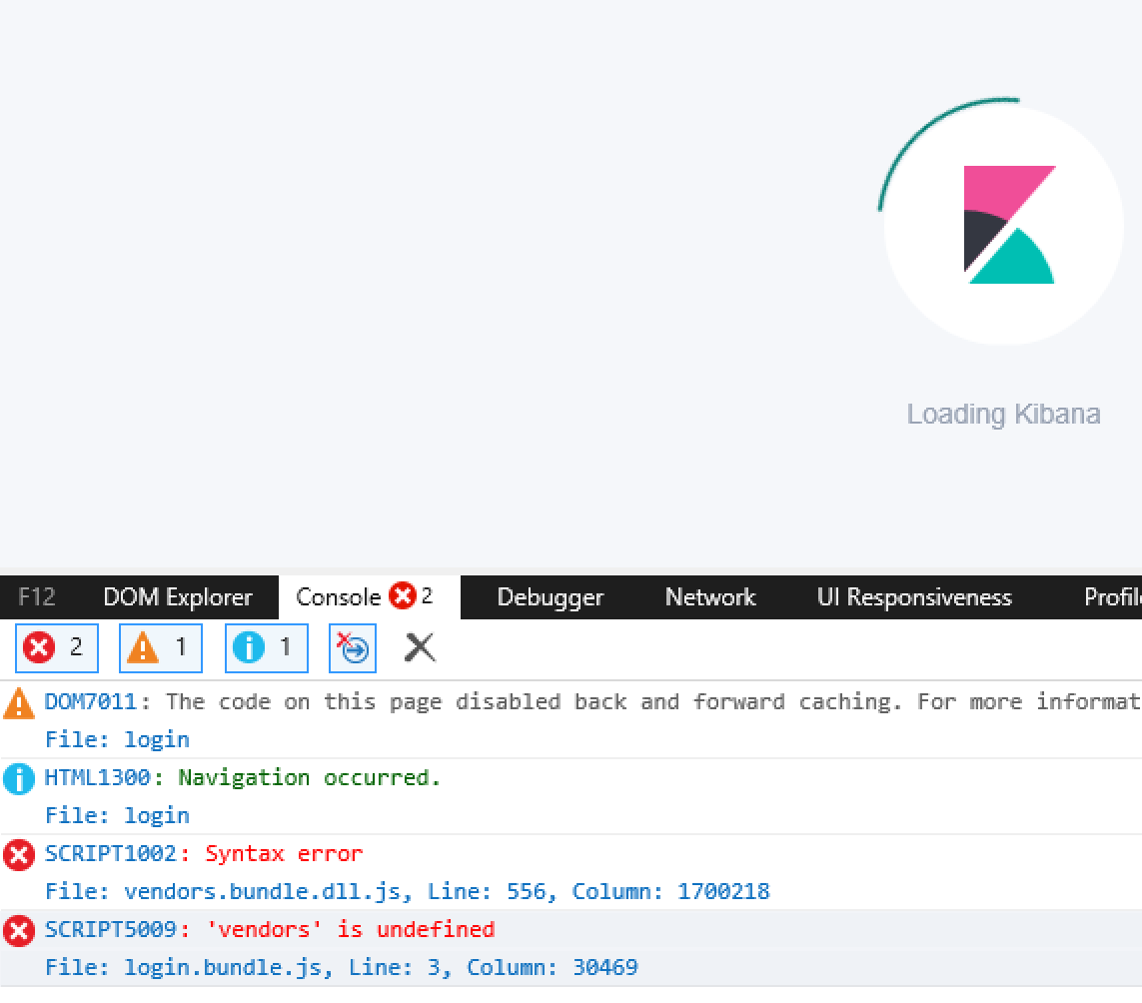Open the F12 tab
Viewport: 1142px width, 1003px height.
tap(36, 597)
